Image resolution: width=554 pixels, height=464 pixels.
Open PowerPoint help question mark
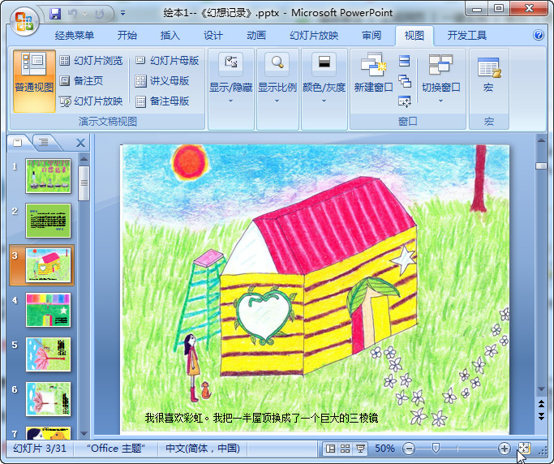tap(539, 35)
